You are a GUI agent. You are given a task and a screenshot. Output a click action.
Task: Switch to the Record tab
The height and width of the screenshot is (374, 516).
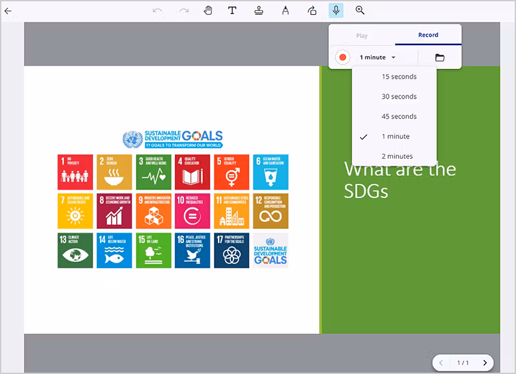[x=428, y=35]
